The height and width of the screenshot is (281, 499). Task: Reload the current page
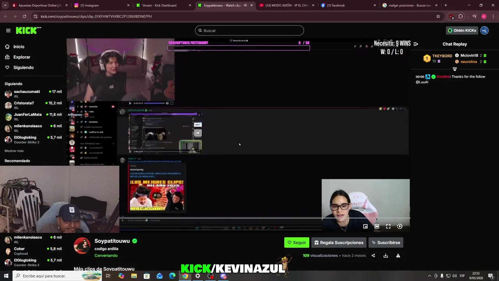[x=24, y=16]
